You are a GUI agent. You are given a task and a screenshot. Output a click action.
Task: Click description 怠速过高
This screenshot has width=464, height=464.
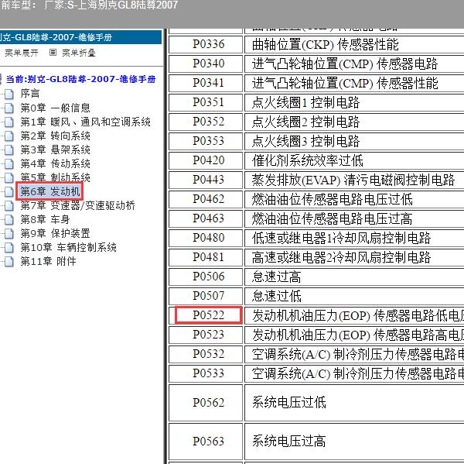coord(276,277)
